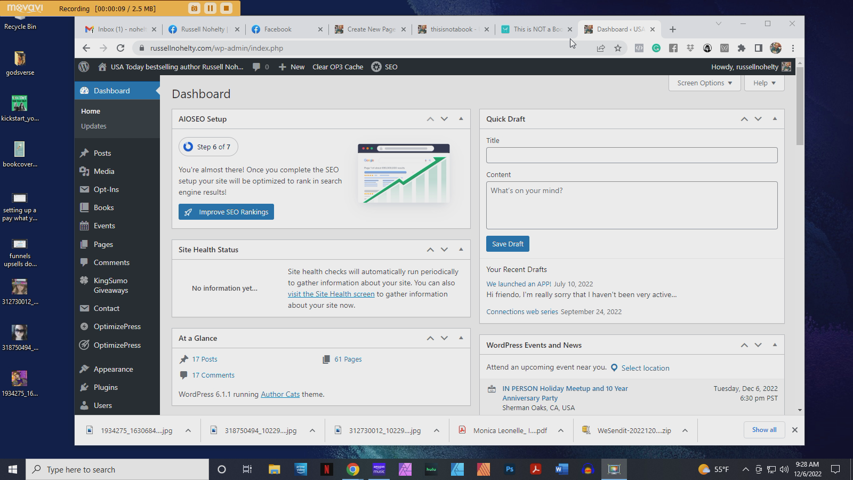
Task: Click inside the Quick Draft Title field
Action: [x=631, y=155]
